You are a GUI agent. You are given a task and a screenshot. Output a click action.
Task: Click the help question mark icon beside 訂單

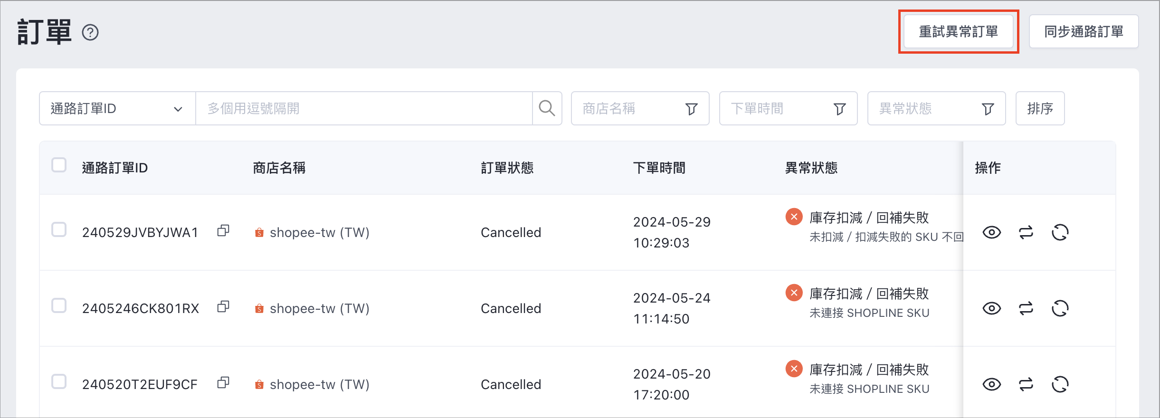[x=90, y=32]
